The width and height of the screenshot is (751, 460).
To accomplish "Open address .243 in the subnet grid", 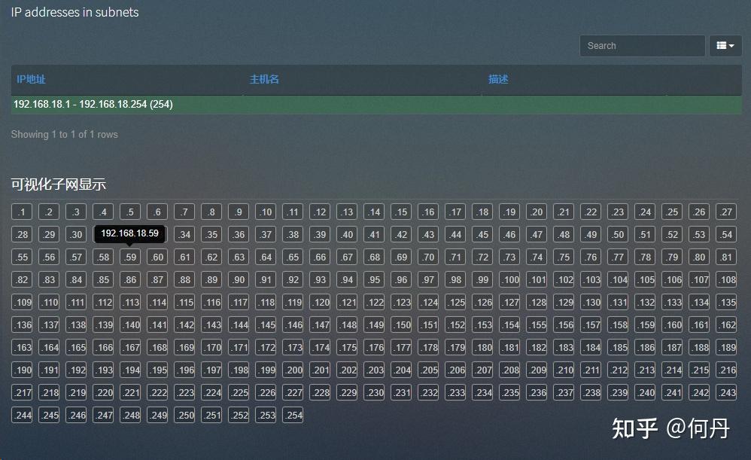I will (726, 392).
